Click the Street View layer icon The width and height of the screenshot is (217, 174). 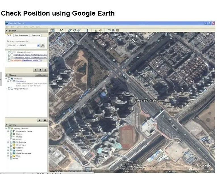point(14,145)
